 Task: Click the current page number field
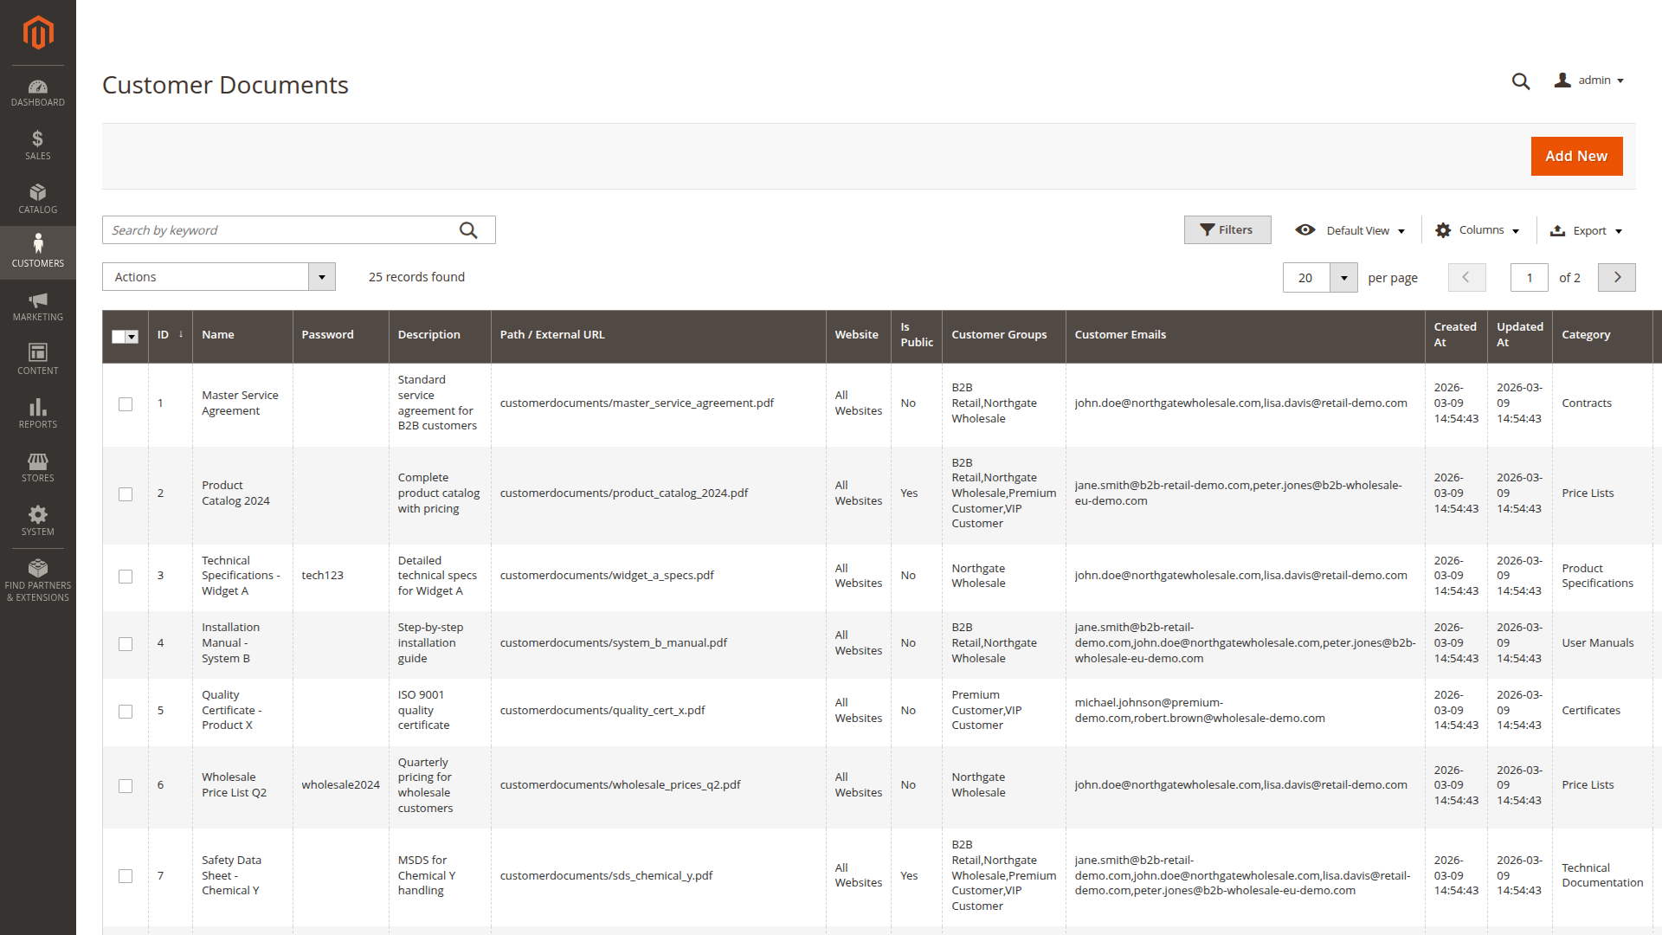click(x=1530, y=278)
